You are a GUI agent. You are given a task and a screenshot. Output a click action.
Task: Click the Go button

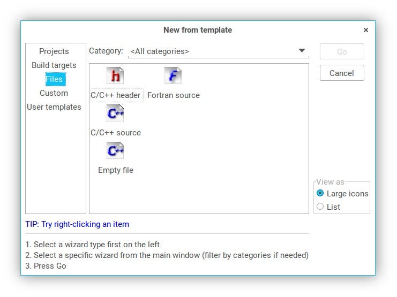[342, 51]
